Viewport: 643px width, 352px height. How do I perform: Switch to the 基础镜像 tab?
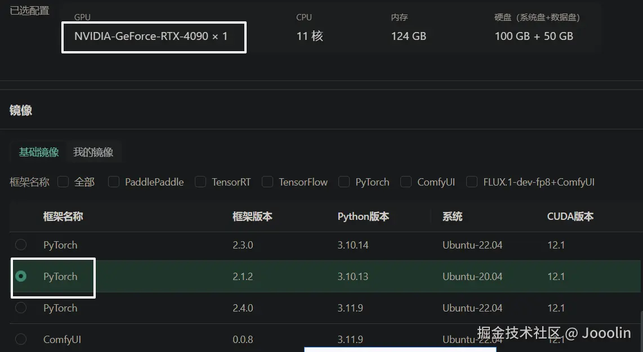39,152
